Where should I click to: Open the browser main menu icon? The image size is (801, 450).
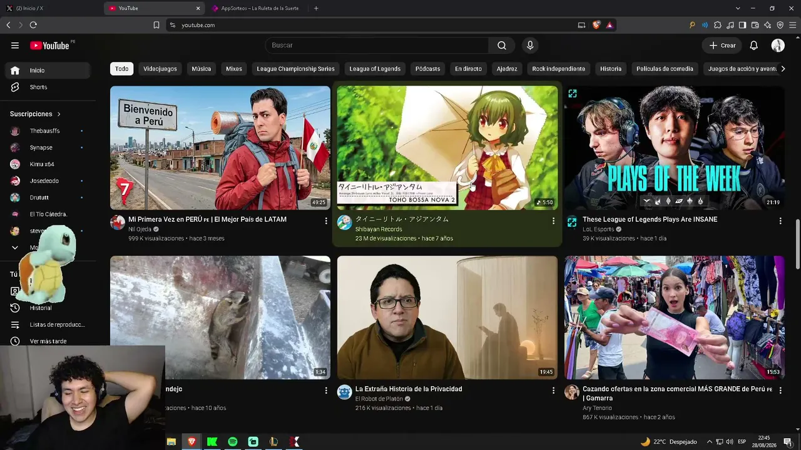[x=792, y=25]
